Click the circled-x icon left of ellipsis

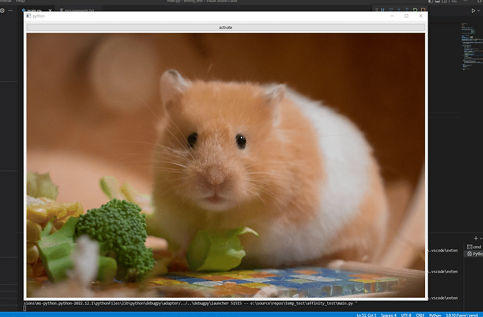[x=2, y=10]
